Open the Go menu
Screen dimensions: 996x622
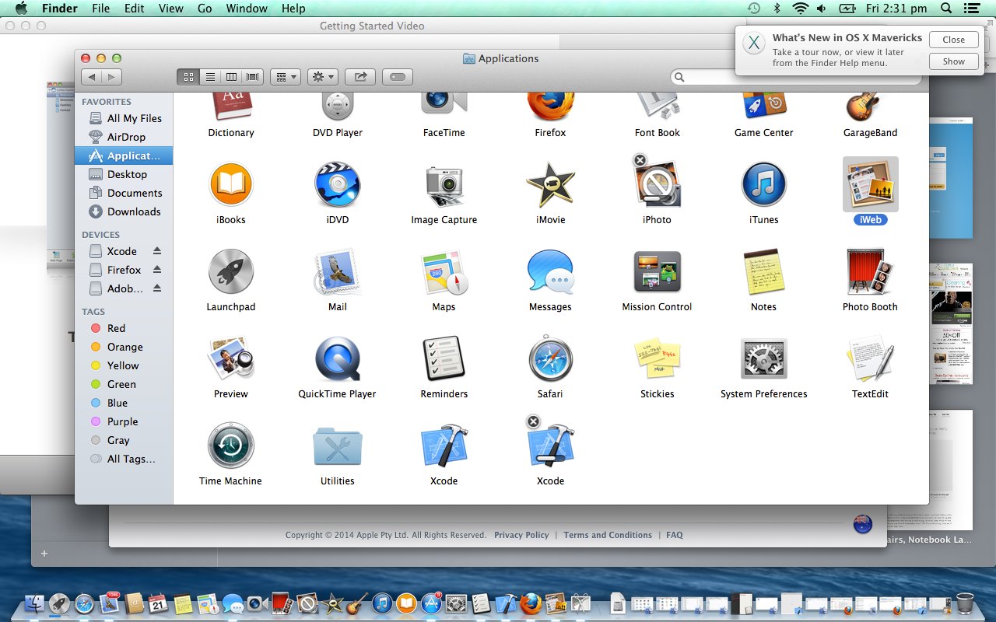(x=205, y=9)
